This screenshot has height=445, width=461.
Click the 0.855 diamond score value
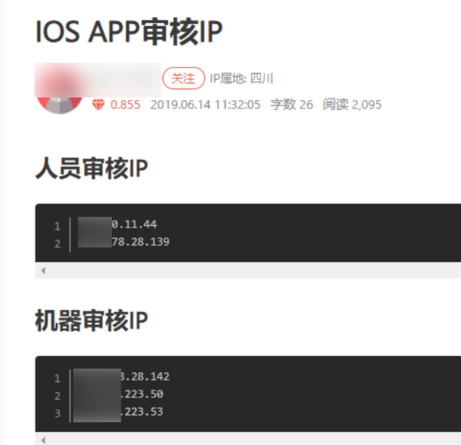(x=125, y=105)
